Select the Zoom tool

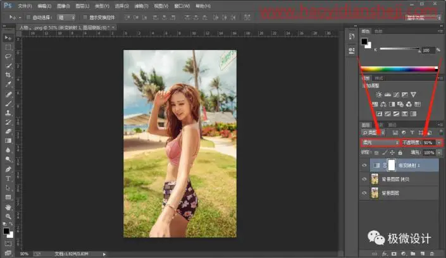[x=8, y=216]
